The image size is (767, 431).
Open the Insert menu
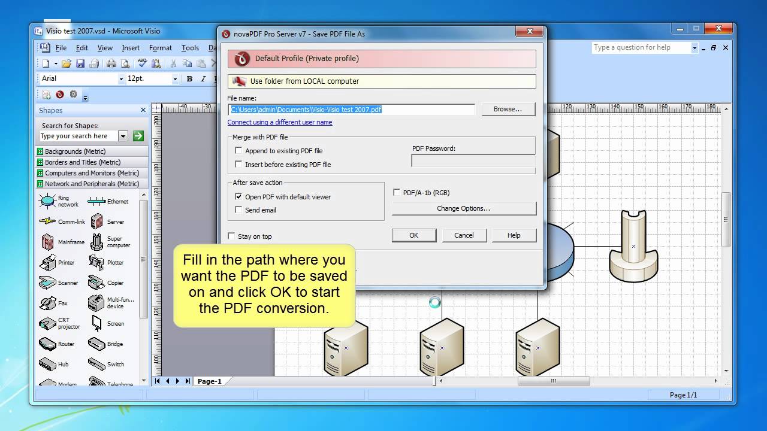(131, 48)
